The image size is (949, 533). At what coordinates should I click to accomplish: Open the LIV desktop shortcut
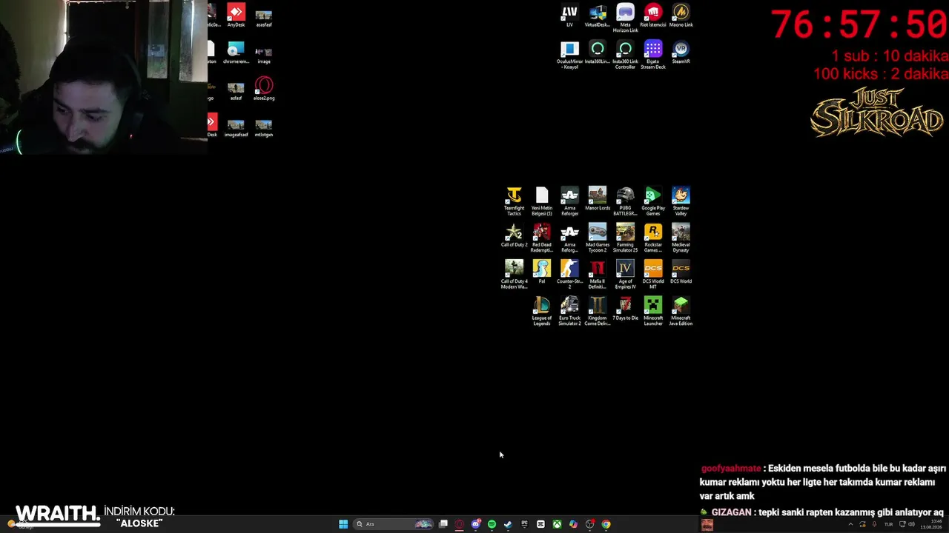click(x=569, y=16)
